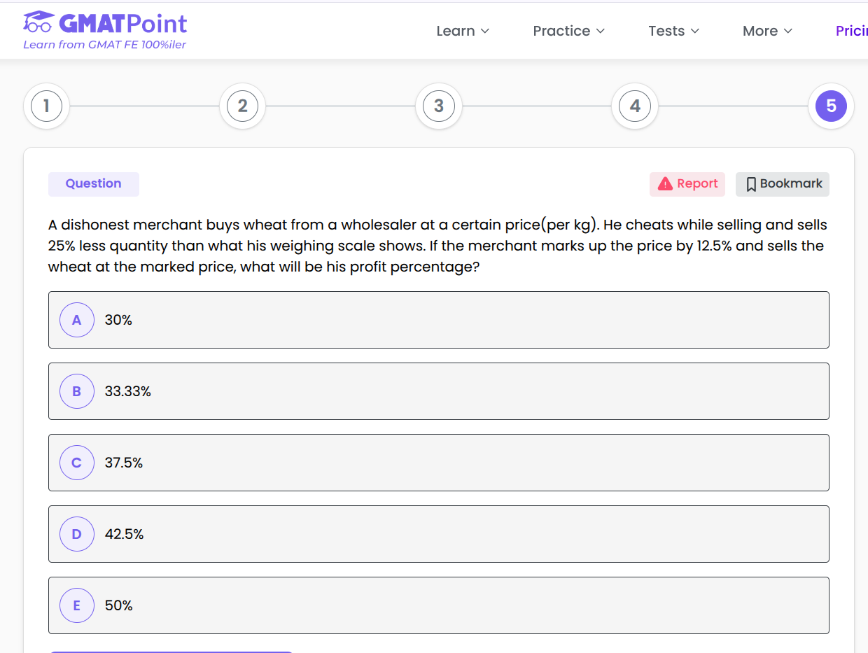Jump to question 1 step
Viewport: 868px width, 653px height.
click(x=47, y=106)
